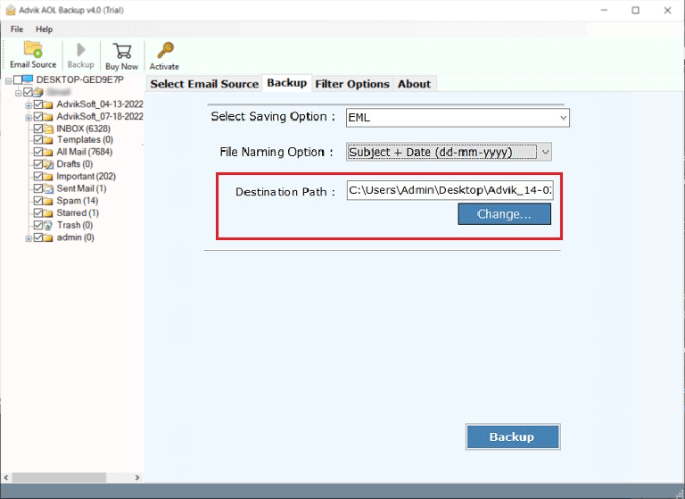Uncheck the AdvikSoft_07-18-2022 folder checkbox
The height and width of the screenshot is (499, 685).
(x=38, y=117)
